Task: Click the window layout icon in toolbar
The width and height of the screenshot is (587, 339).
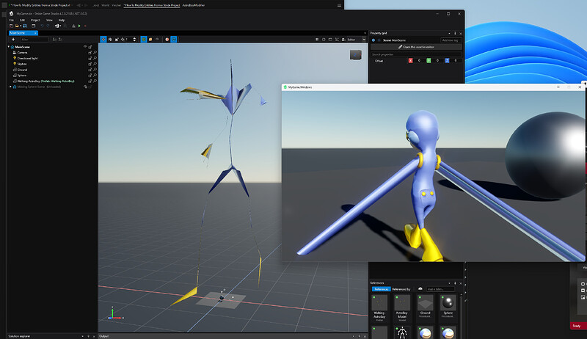Action: 33,26
